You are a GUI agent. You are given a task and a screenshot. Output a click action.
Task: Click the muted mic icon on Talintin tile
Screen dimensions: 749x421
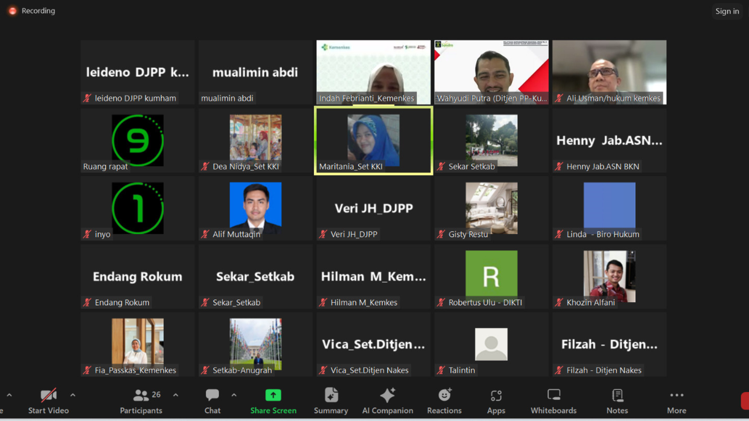tap(441, 370)
